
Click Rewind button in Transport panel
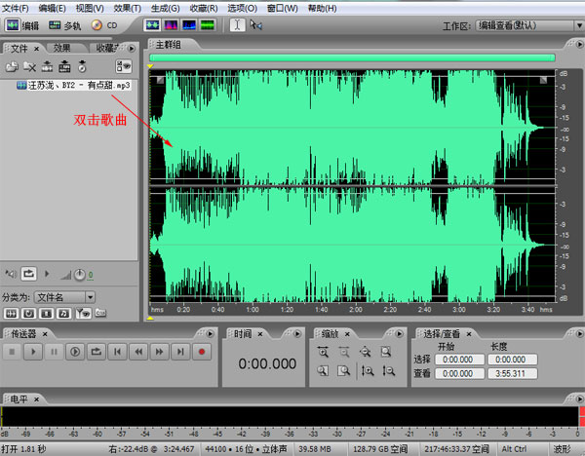coord(138,352)
